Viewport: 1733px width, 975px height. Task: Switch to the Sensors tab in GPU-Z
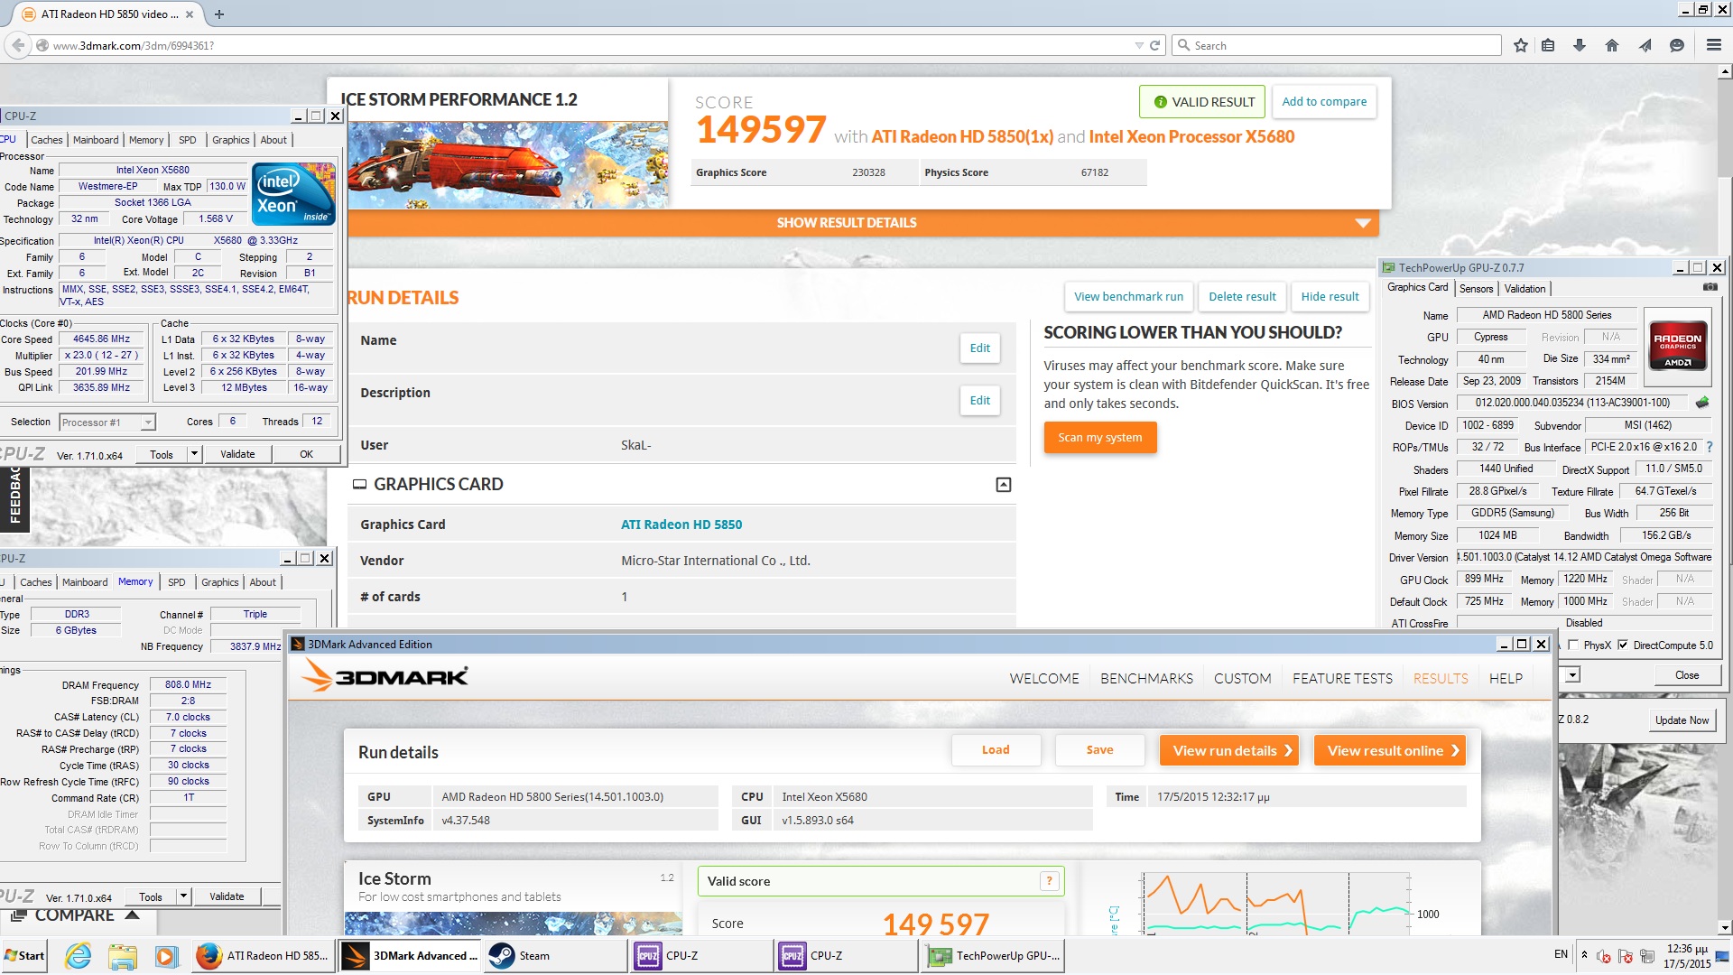(1476, 289)
